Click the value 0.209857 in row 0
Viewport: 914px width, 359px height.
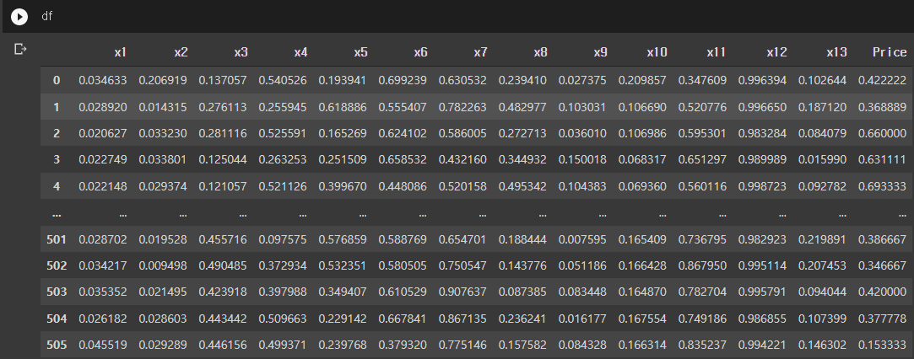pos(642,80)
